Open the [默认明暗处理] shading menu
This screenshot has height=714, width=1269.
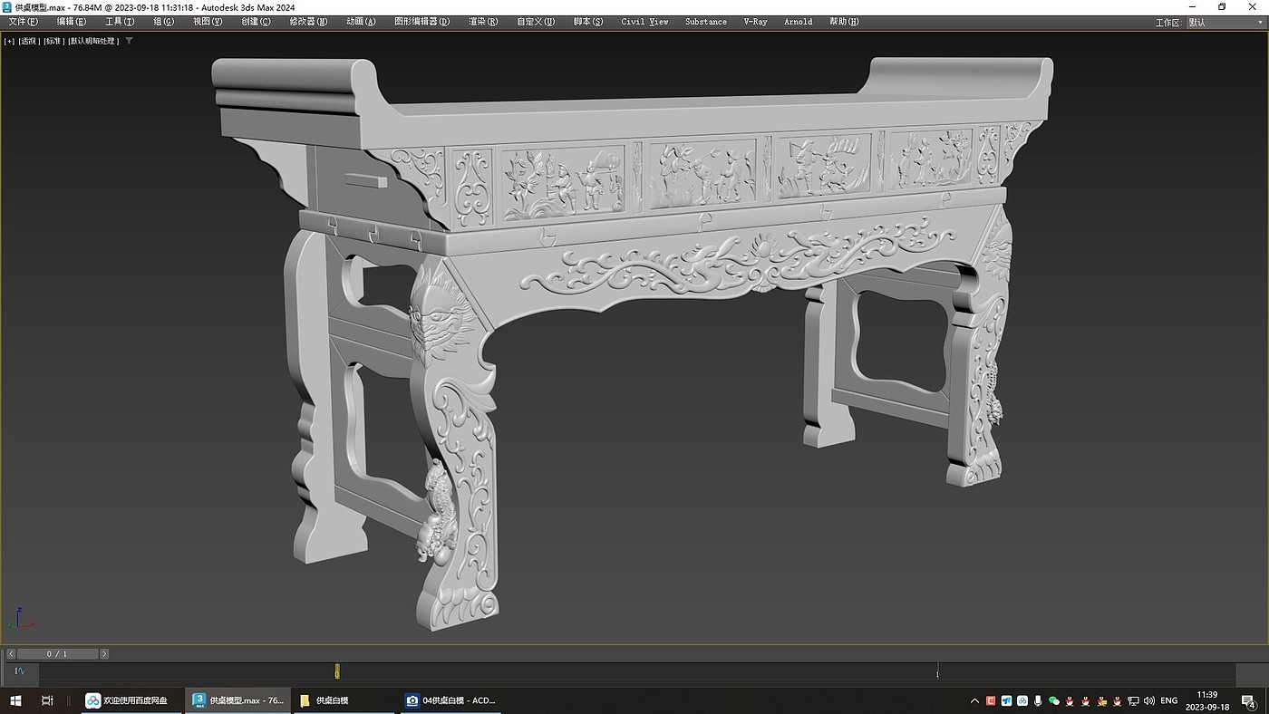(x=93, y=41)
